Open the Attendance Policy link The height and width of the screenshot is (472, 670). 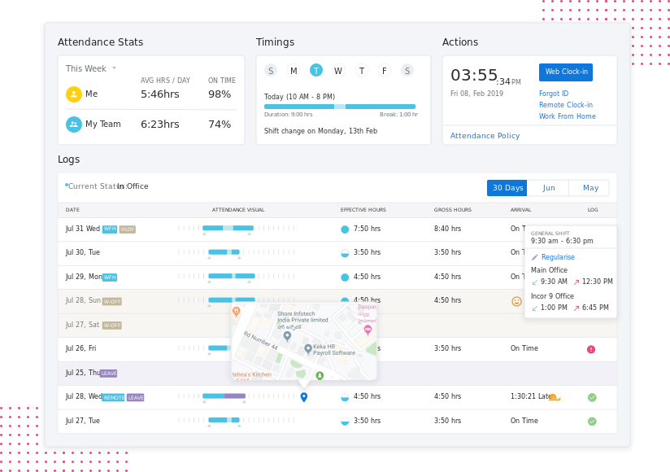(485, 136)
